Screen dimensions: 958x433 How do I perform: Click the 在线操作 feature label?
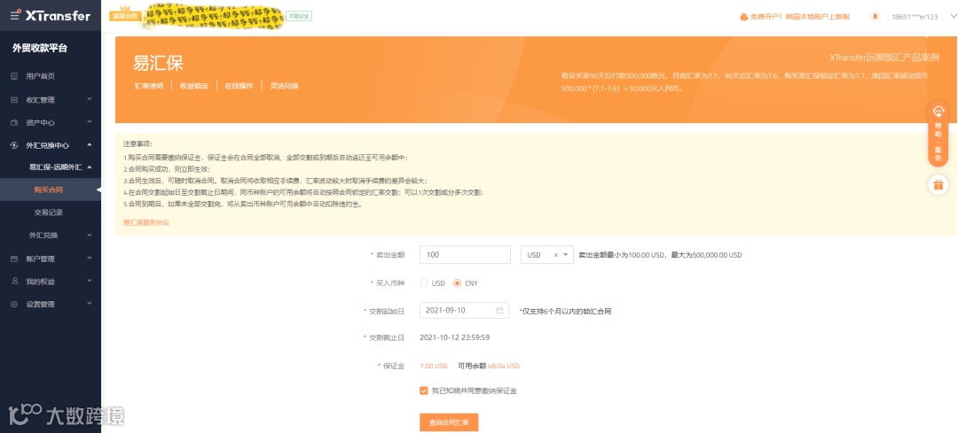coord(239,86)
